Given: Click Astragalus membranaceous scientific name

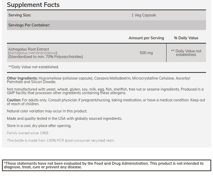Looking at the screenshot, I should 33,53.
